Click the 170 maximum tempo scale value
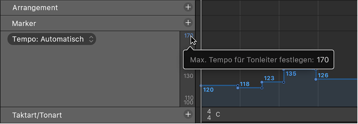The image size is (358, 124). [188, 35]
